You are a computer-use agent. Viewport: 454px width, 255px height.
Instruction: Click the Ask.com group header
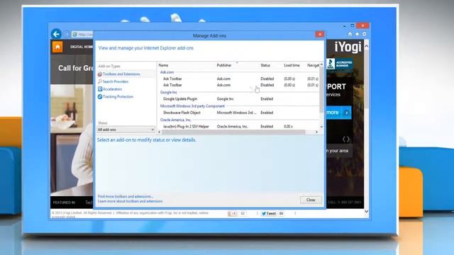pyautogui.click(x=167, y=72)
